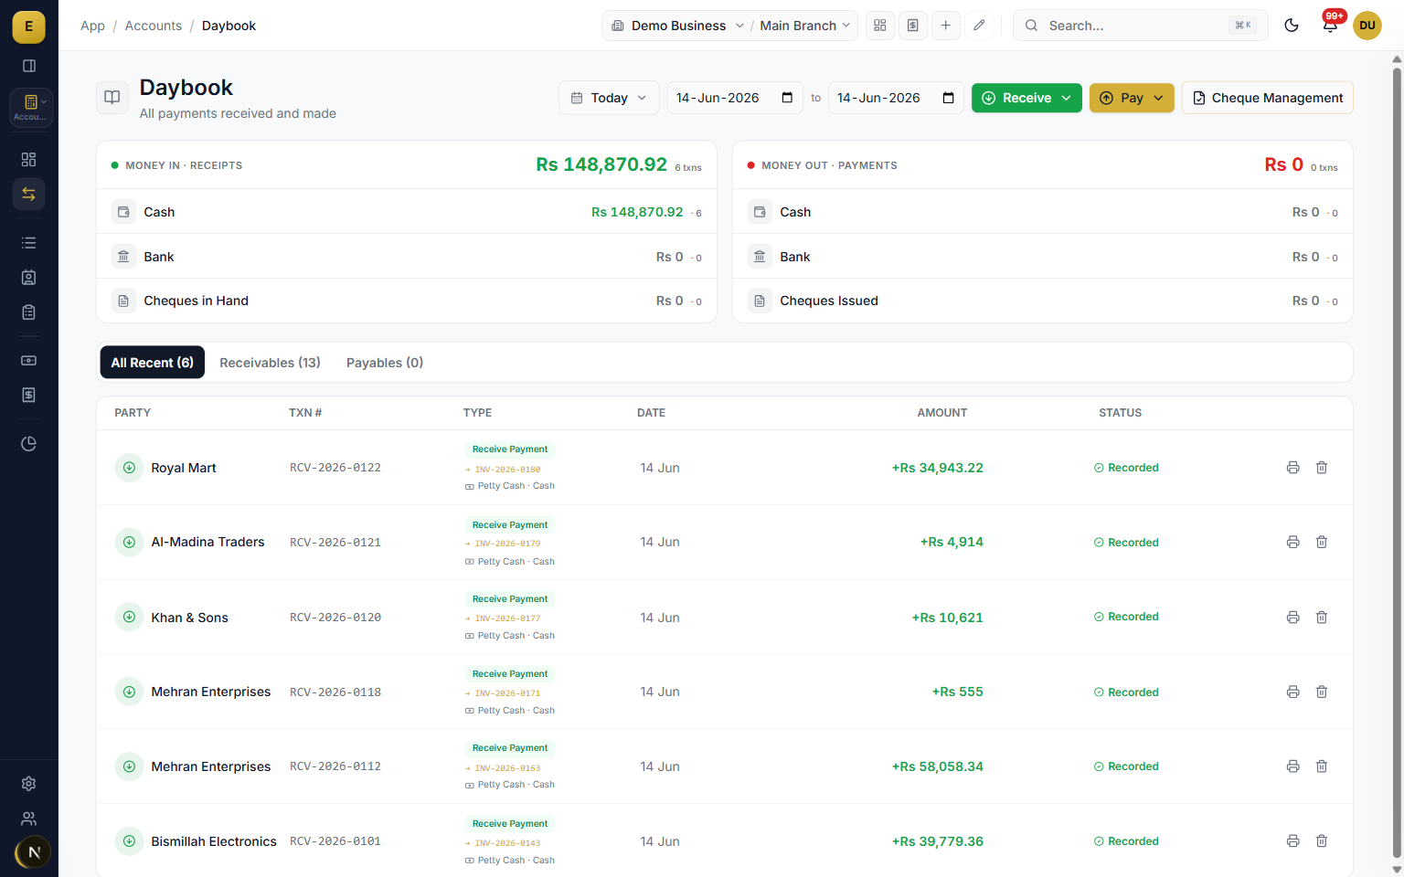Expand the Accounts module switcher
The image size is (1404, 877).
(x=30, y=107)
